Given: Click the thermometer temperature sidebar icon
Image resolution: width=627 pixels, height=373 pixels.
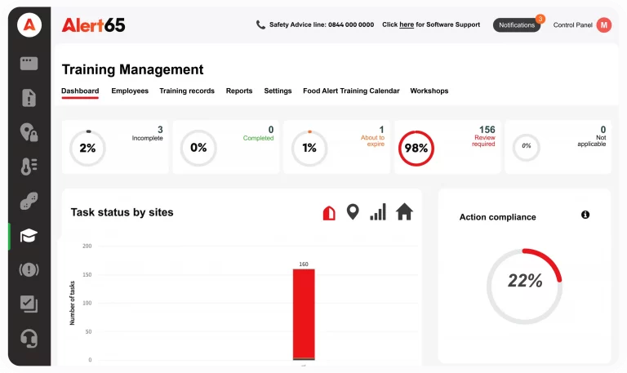Looking at the screenshot, I should tap(29, 167).
